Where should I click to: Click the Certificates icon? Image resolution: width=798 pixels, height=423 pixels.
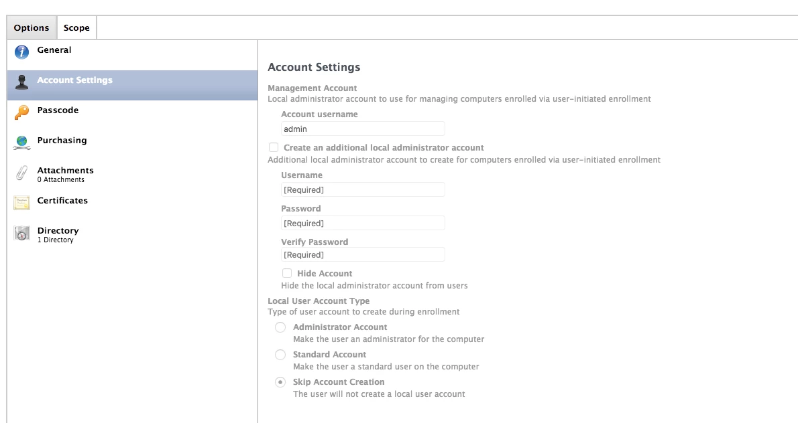22,203
